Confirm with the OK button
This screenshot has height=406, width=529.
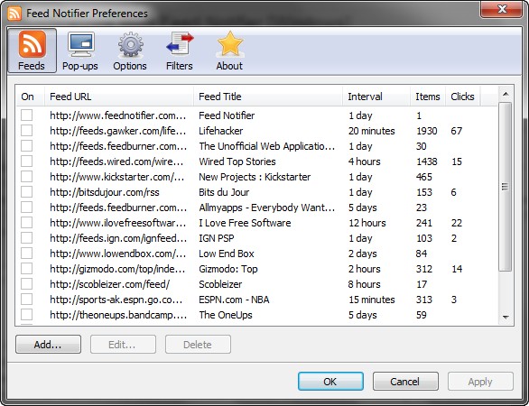click(330, 382)
